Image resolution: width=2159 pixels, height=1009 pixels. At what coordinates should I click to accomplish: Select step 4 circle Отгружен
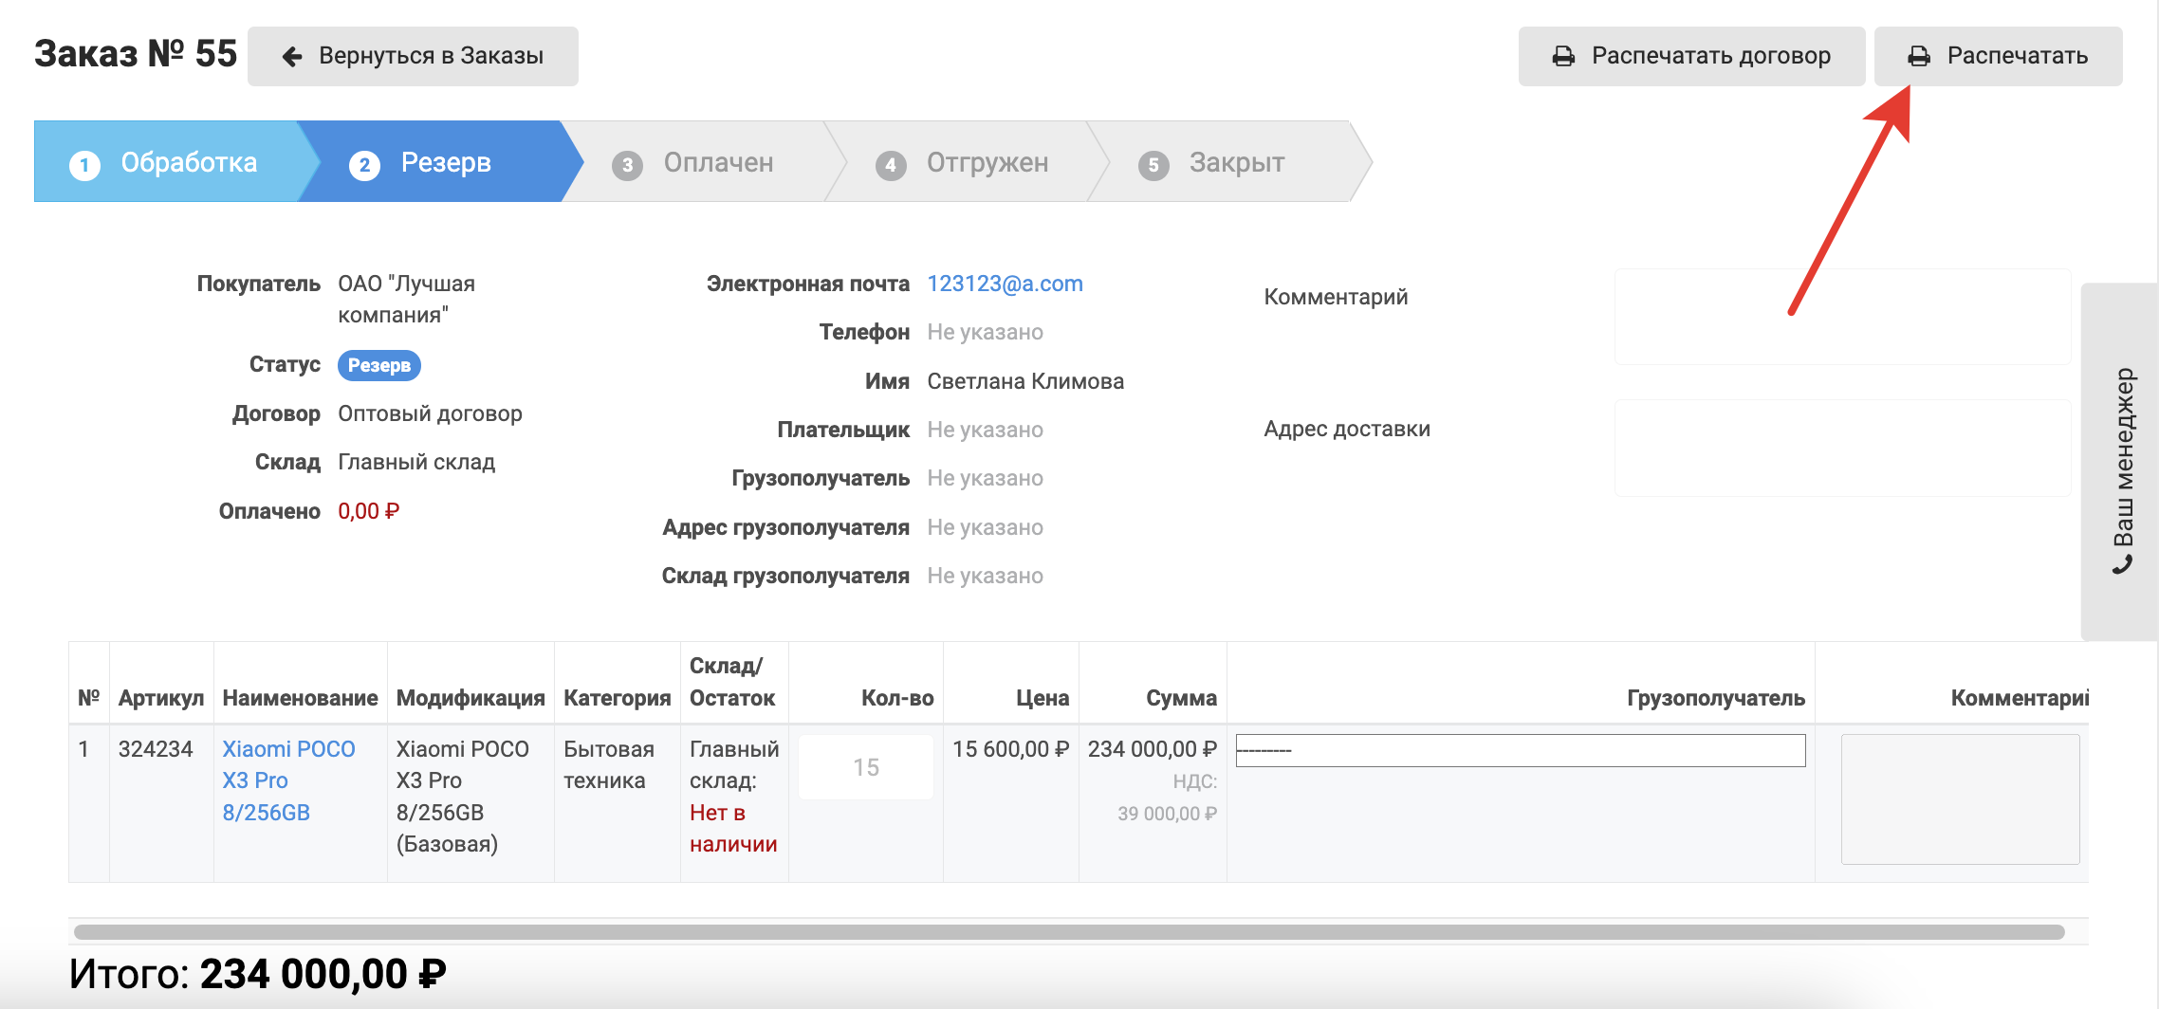[x=890, y=165]
